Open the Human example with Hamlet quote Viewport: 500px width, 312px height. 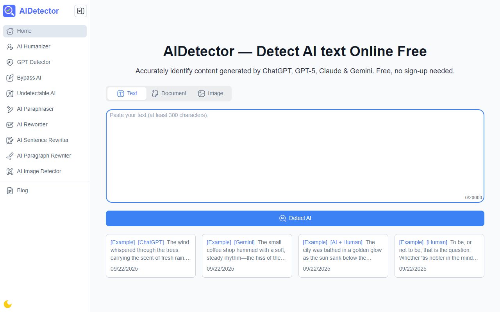pos(439,250)
